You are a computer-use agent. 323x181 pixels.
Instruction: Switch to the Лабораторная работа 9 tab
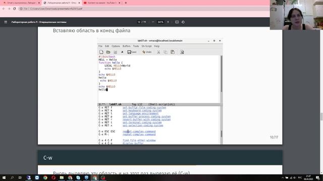coord(62,3)
